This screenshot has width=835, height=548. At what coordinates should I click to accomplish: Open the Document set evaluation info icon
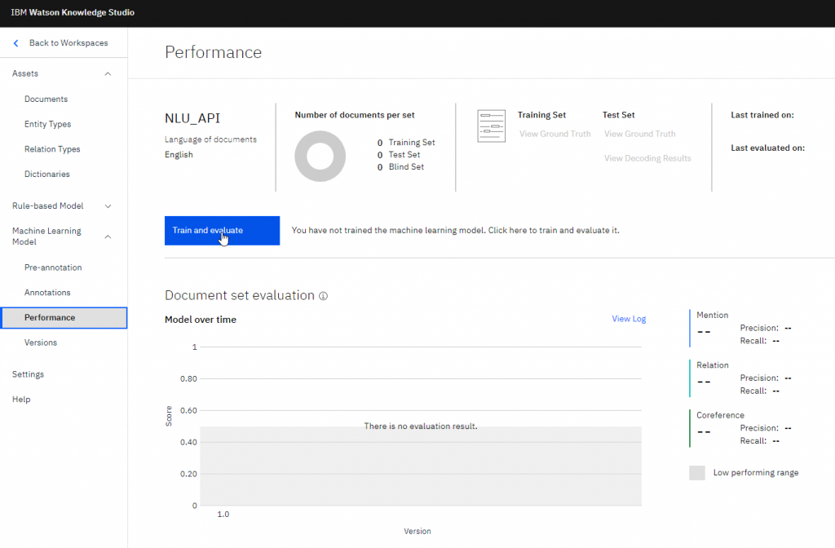323,296
